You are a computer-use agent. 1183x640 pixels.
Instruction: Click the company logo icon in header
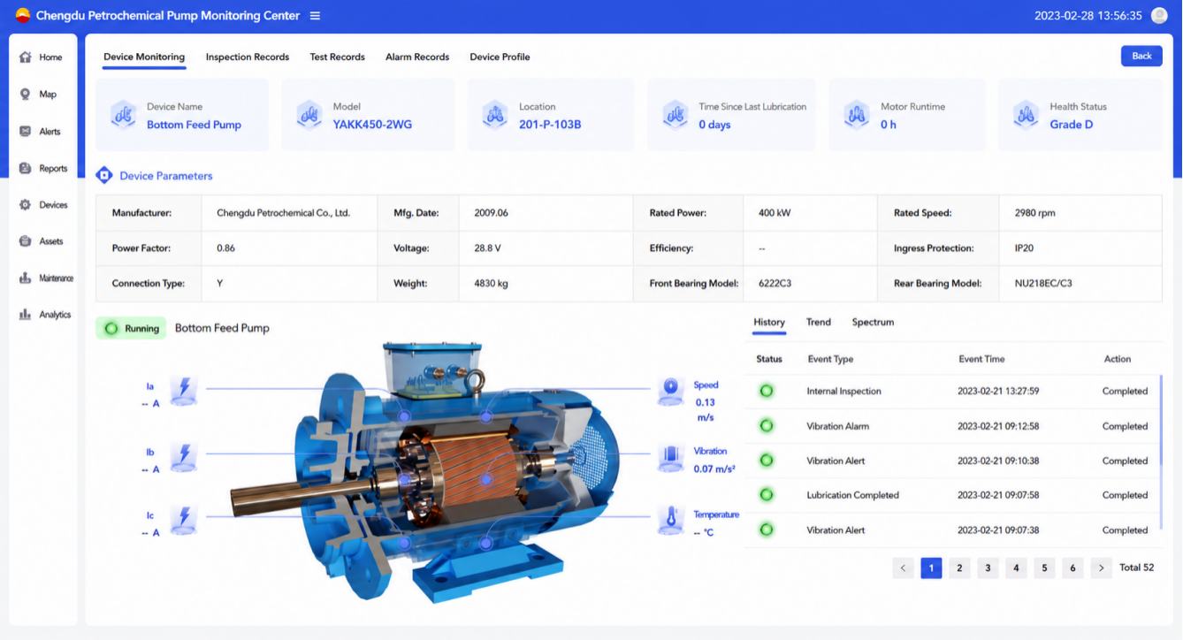point(23,16)
